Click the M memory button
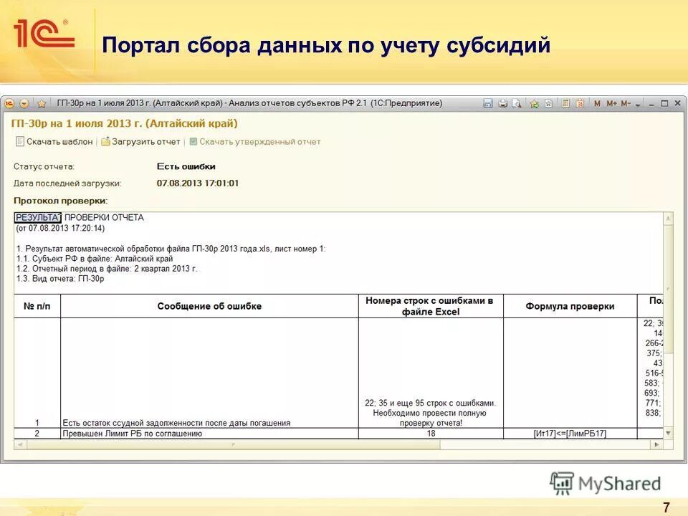This screenshot has width=688, height=516. tap(597, 103)
